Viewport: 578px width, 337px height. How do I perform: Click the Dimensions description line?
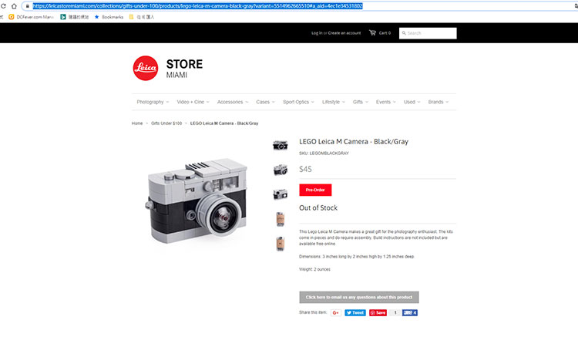pyautogui.click(x=357, y=257)
